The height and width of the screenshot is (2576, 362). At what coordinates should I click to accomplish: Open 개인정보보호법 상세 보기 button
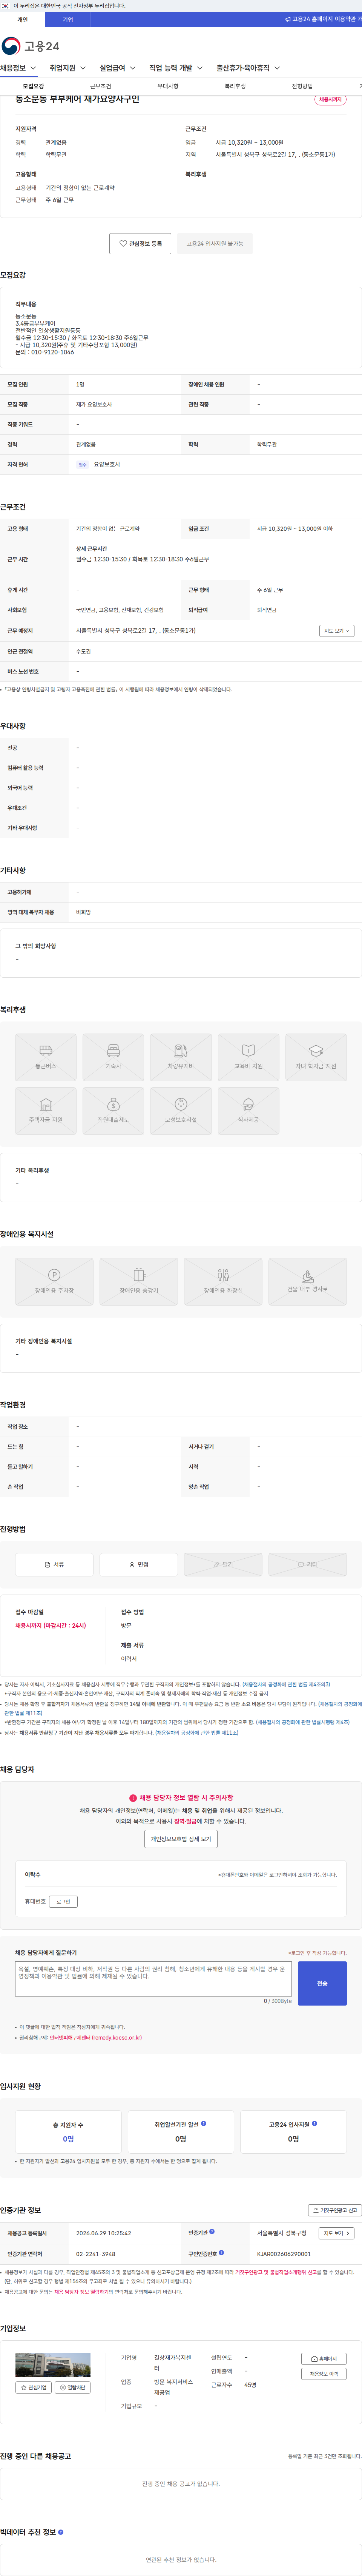[x=181, y=1839]
